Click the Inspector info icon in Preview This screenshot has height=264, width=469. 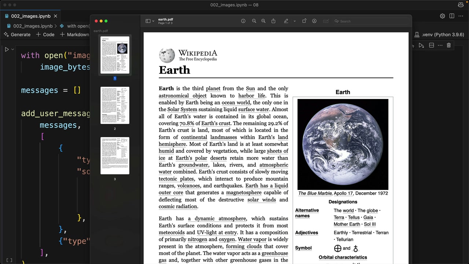tap(243, 21)
